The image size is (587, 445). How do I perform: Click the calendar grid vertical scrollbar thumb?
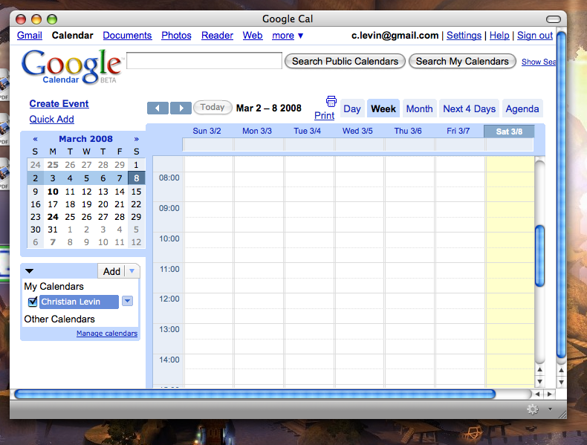[539, 256]
